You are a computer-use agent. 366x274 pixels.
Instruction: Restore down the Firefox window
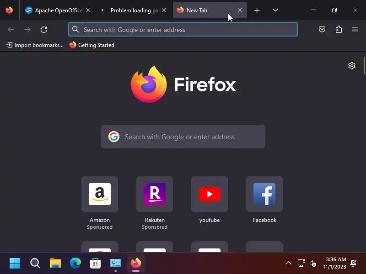[x=334, y=10]
